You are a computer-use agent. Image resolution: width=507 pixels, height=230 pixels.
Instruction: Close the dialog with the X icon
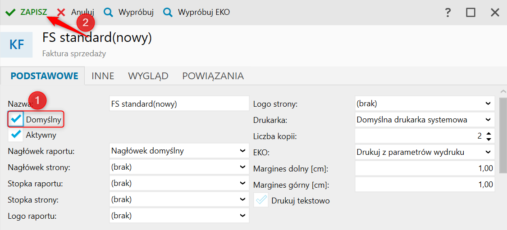pos(495,13)
